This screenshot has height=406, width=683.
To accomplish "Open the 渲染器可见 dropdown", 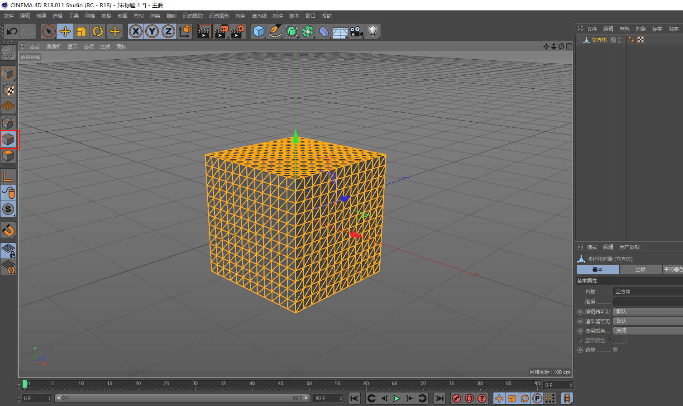I will 648,321.
